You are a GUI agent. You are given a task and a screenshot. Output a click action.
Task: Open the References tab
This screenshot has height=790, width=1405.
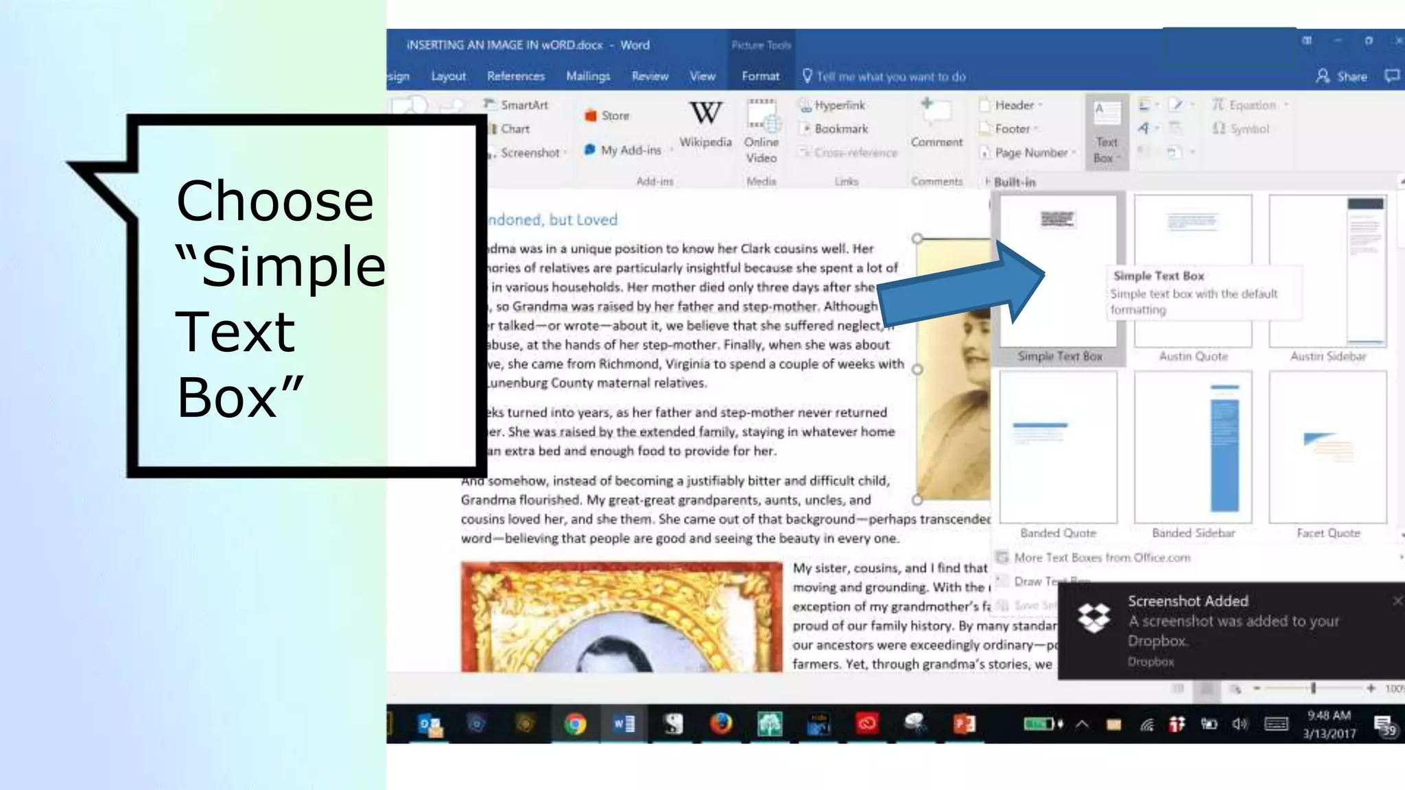(x=516, y=76)
